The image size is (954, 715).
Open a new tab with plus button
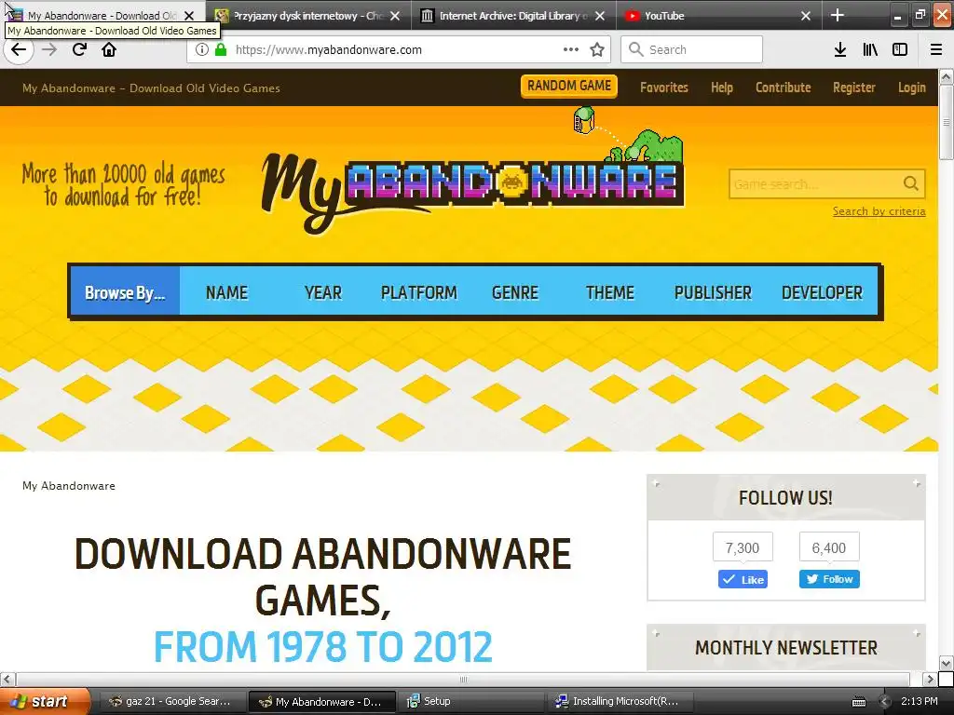click(838, 15)
